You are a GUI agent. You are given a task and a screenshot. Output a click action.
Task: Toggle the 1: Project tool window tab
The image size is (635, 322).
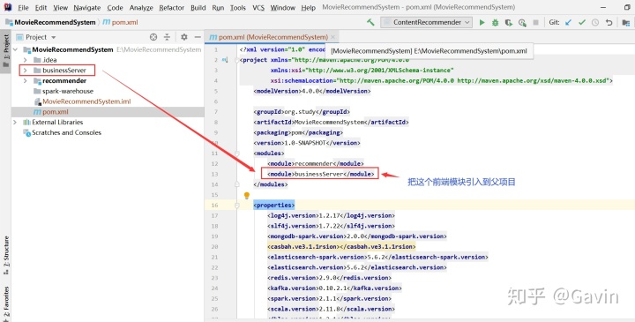coord(5,50)
